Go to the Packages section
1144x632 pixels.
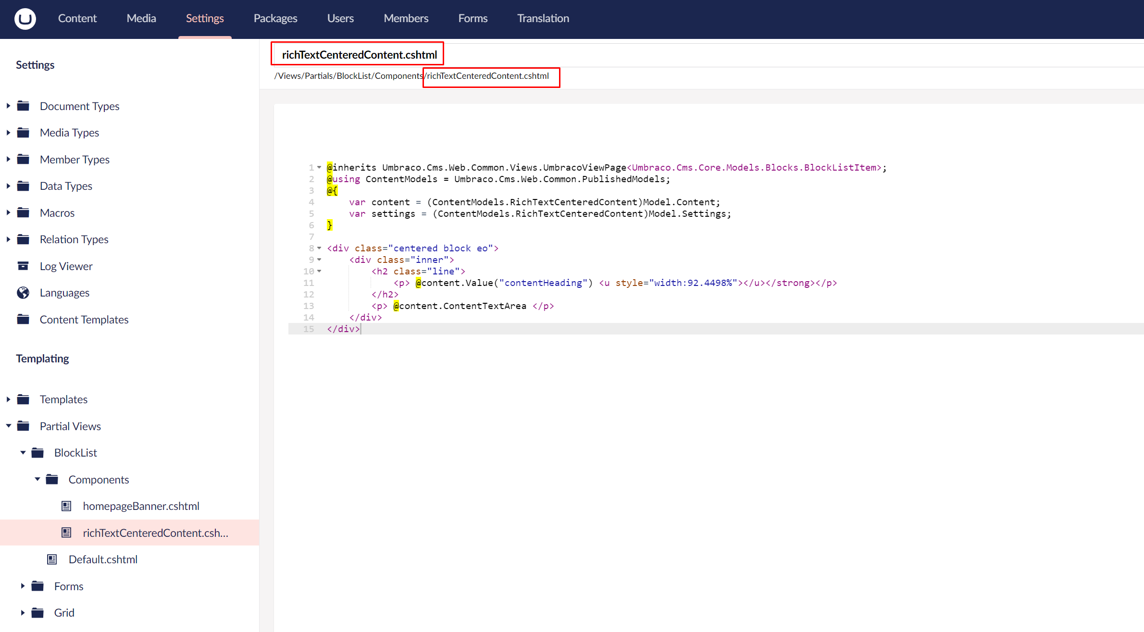tap(275, 18)
